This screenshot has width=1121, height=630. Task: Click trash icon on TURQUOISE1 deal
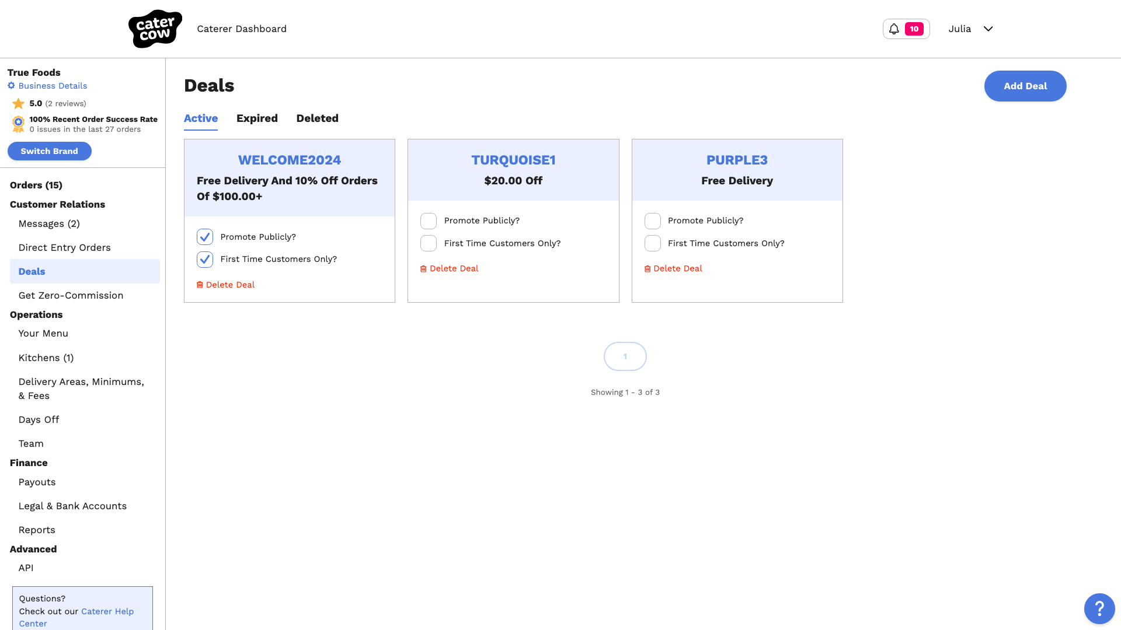(x=423, y=268)
